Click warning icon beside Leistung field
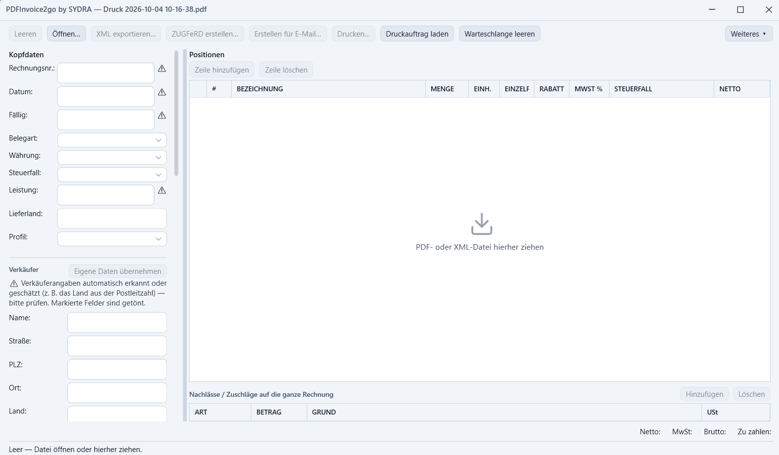Viewport: 779px width, 455px height. click(162, 190)
